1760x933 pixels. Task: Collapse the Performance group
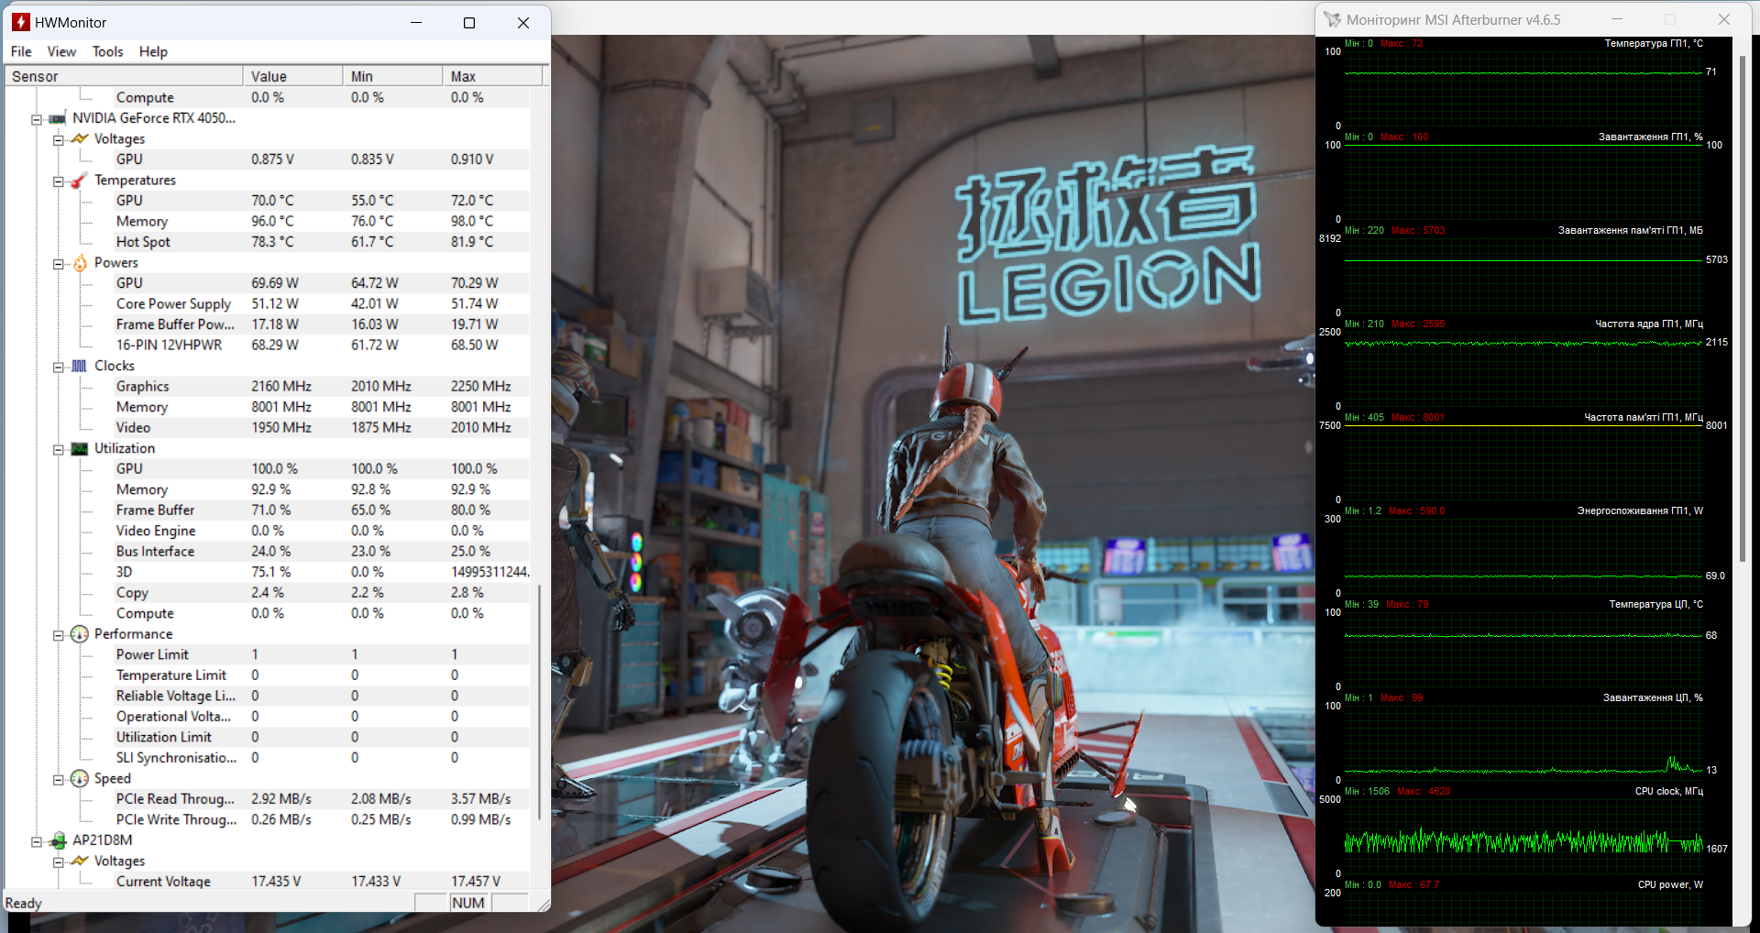tap(58, 635)
